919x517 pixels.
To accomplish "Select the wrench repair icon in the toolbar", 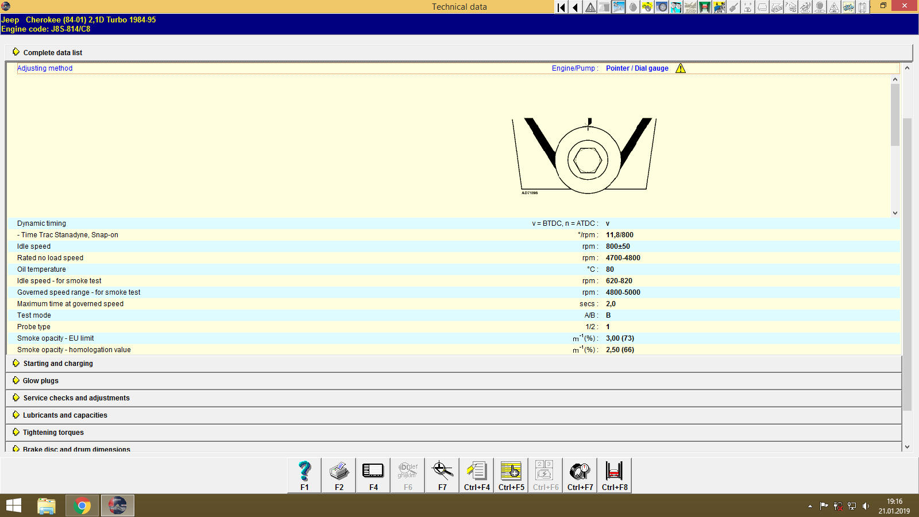I will tap(619, 7).
